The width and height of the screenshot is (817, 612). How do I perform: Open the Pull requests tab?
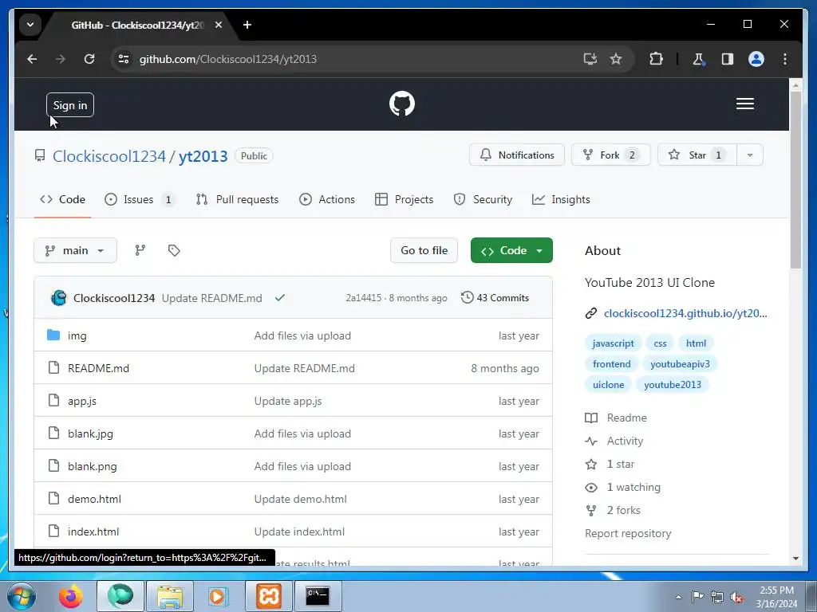click(237, 199)
